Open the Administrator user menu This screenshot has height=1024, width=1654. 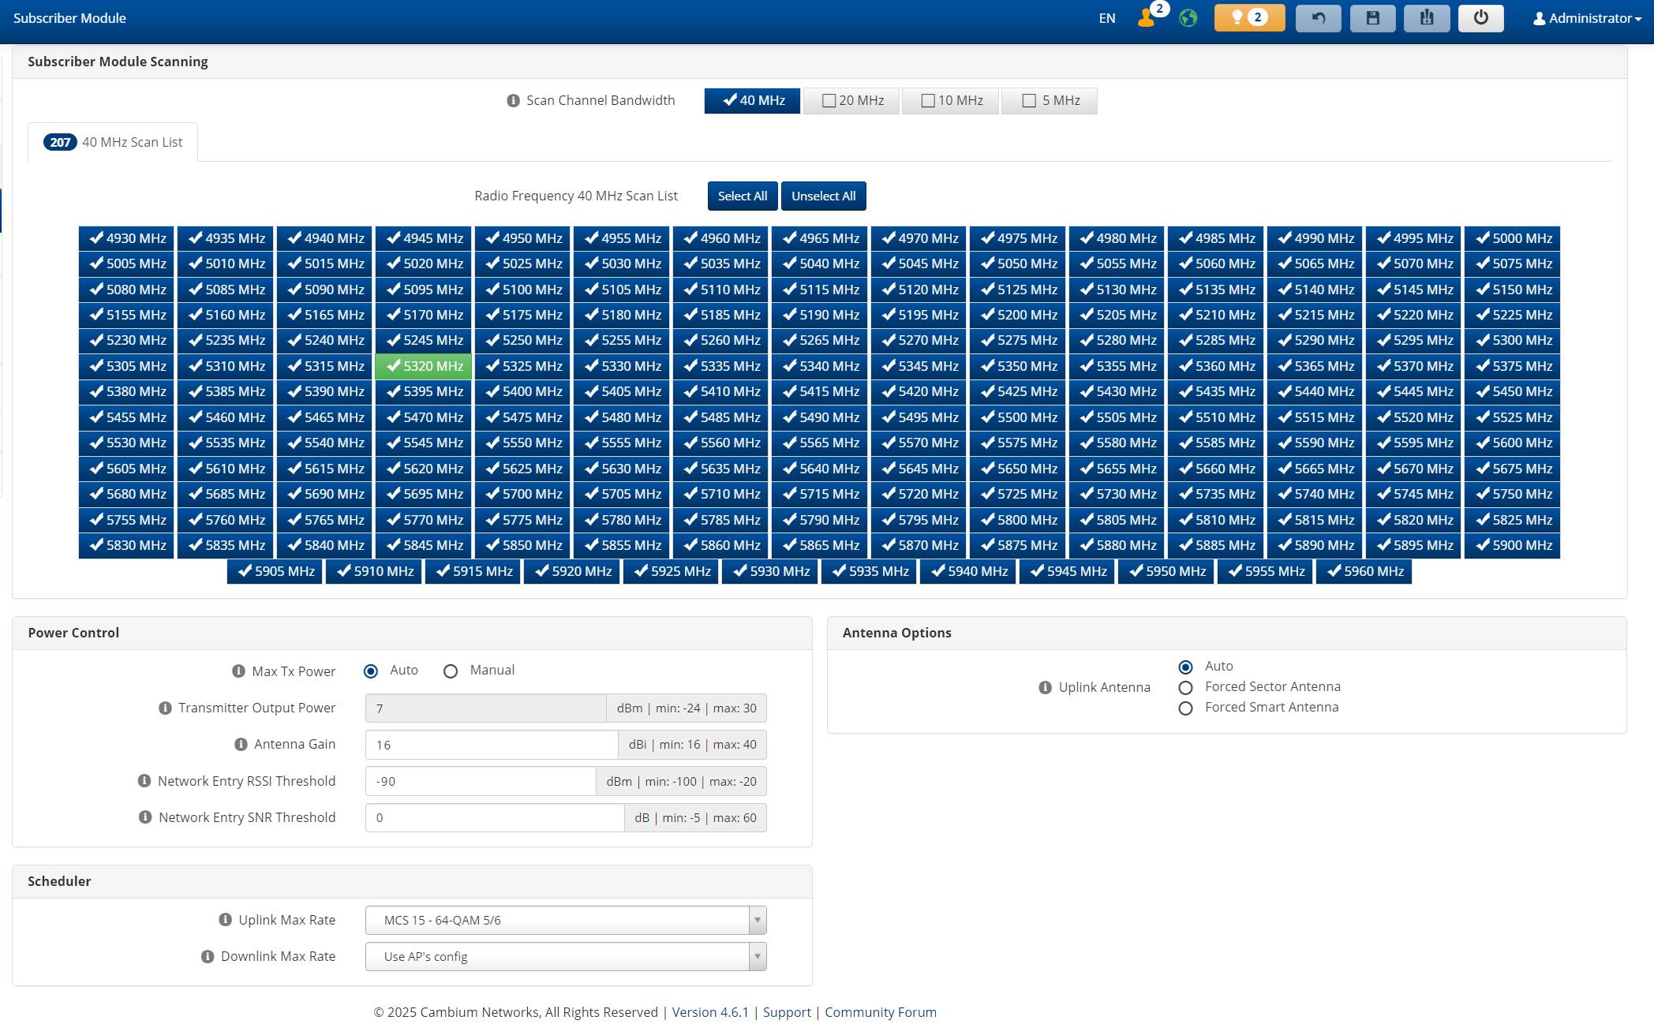1586,17
